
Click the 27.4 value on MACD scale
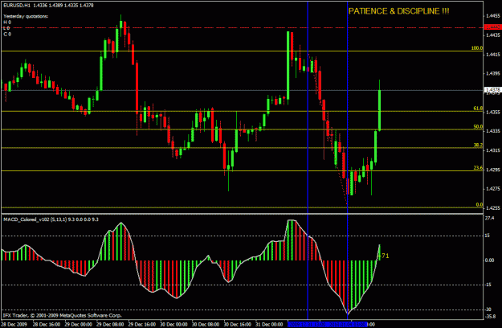(x=490, y=218)
